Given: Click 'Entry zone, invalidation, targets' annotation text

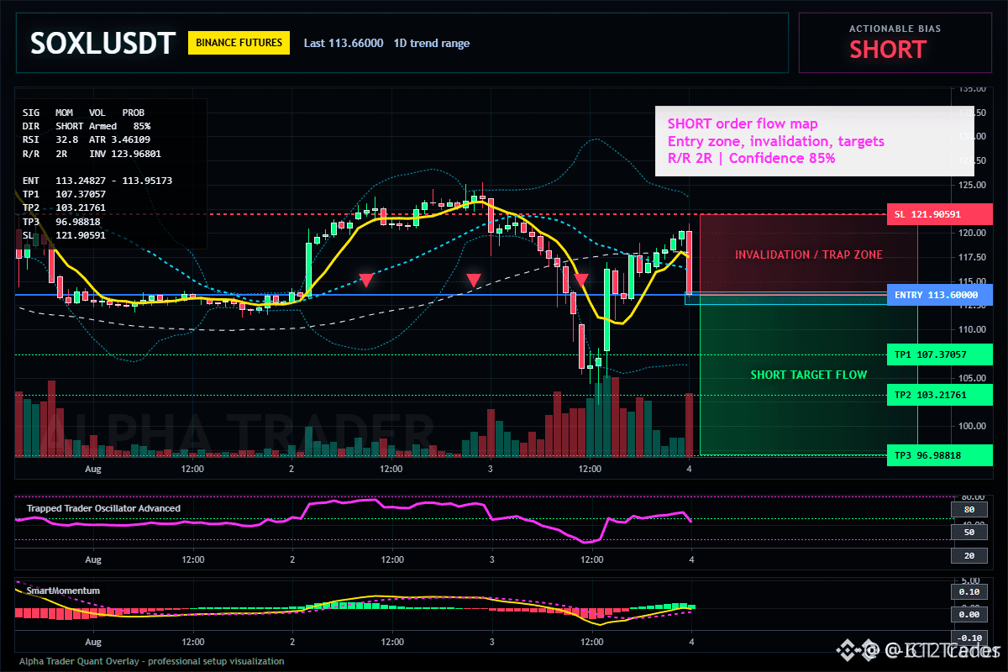Looking at the screenshot, I should coord(775,141).
